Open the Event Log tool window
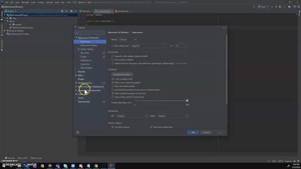Screen dimensions: 301x169 36,158
